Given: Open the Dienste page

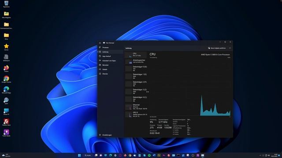Looking at the screenshot, I should click(111, 74).
